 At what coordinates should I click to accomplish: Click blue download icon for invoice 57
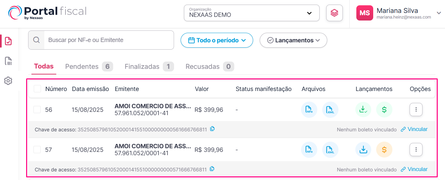(363, 150)
